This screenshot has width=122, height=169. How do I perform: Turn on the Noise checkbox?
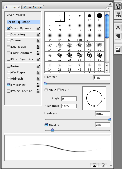(9, 66)
